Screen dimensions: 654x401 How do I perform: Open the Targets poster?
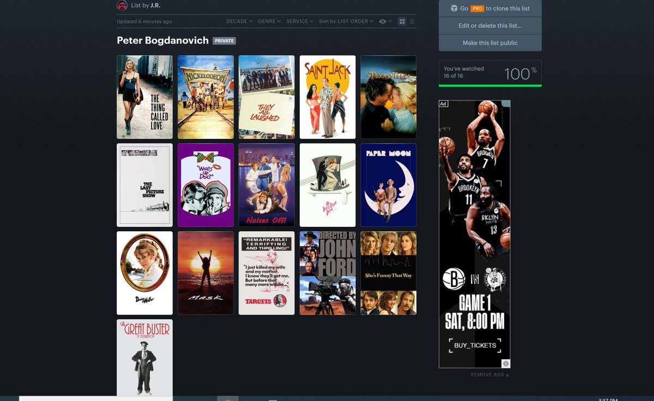[267, 273]
